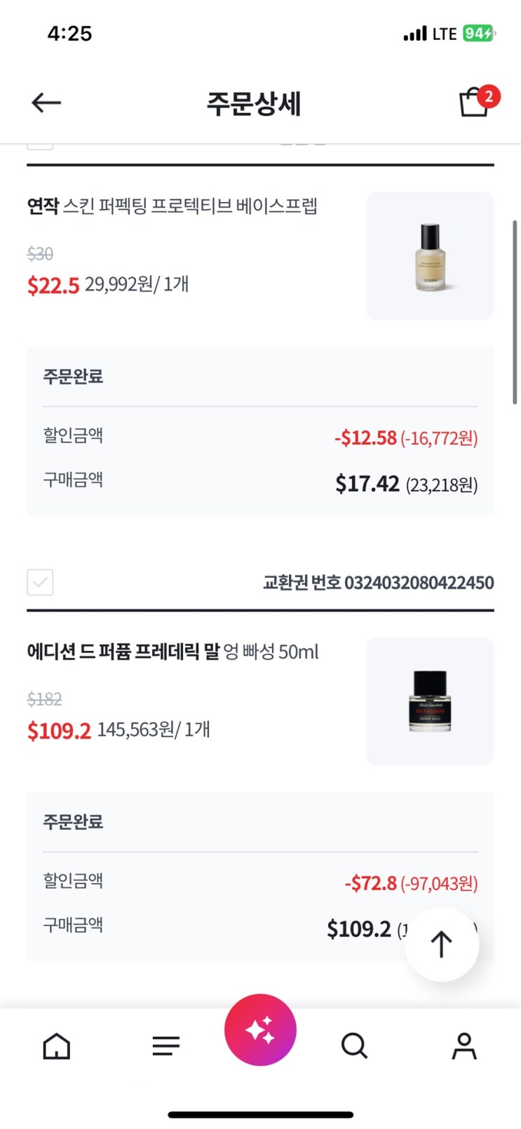The height and width of the screenshot is (1129, 521).
Task: Select the exchange voucher number text
Action: [x=378, y=583]
